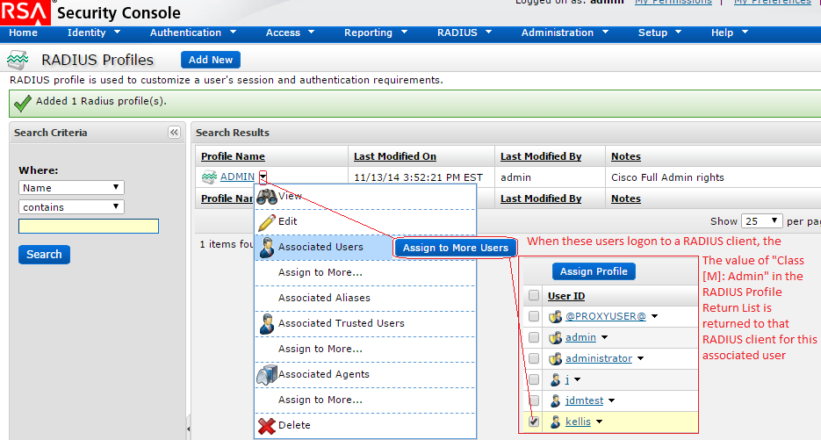Click the Associated Trusted Users person icon
Image resolution: width=821 pixels, height=440 pixels.
(267, 324)
